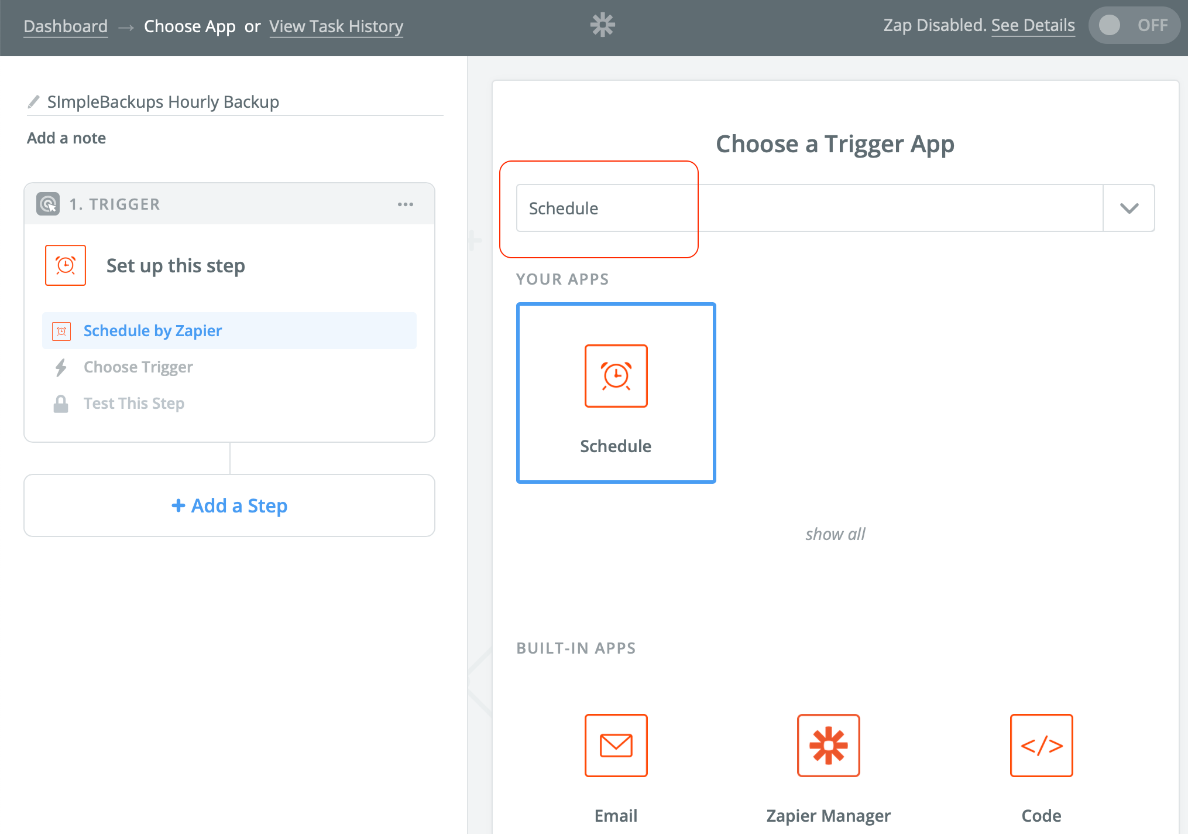1188x834 pixels.
Task: Click the Zapier logo in the header
Action: pos(602,25)
